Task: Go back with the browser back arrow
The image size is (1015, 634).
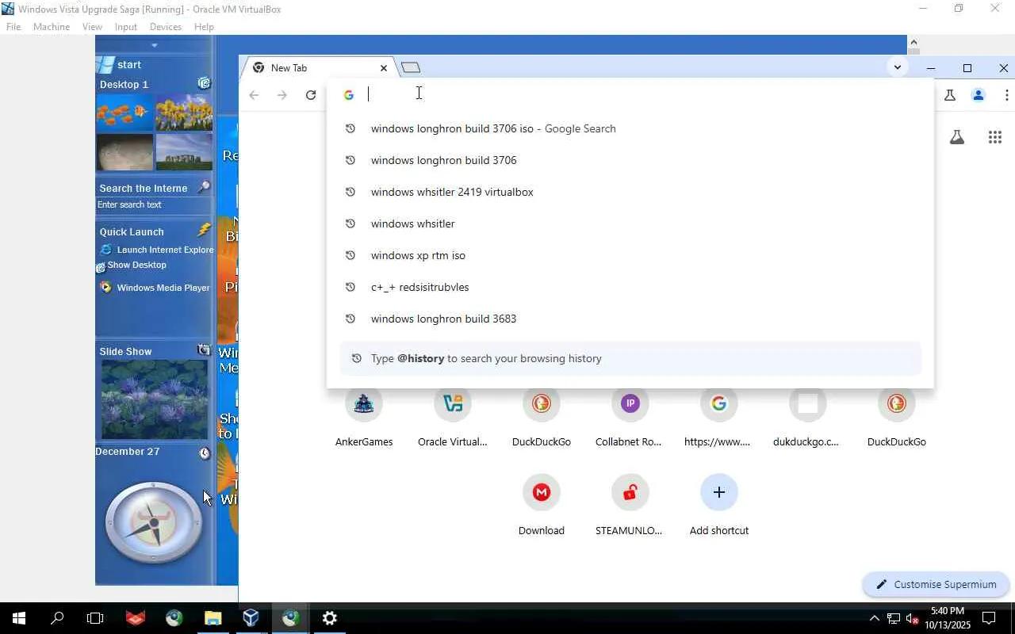Action: point(254,95)
